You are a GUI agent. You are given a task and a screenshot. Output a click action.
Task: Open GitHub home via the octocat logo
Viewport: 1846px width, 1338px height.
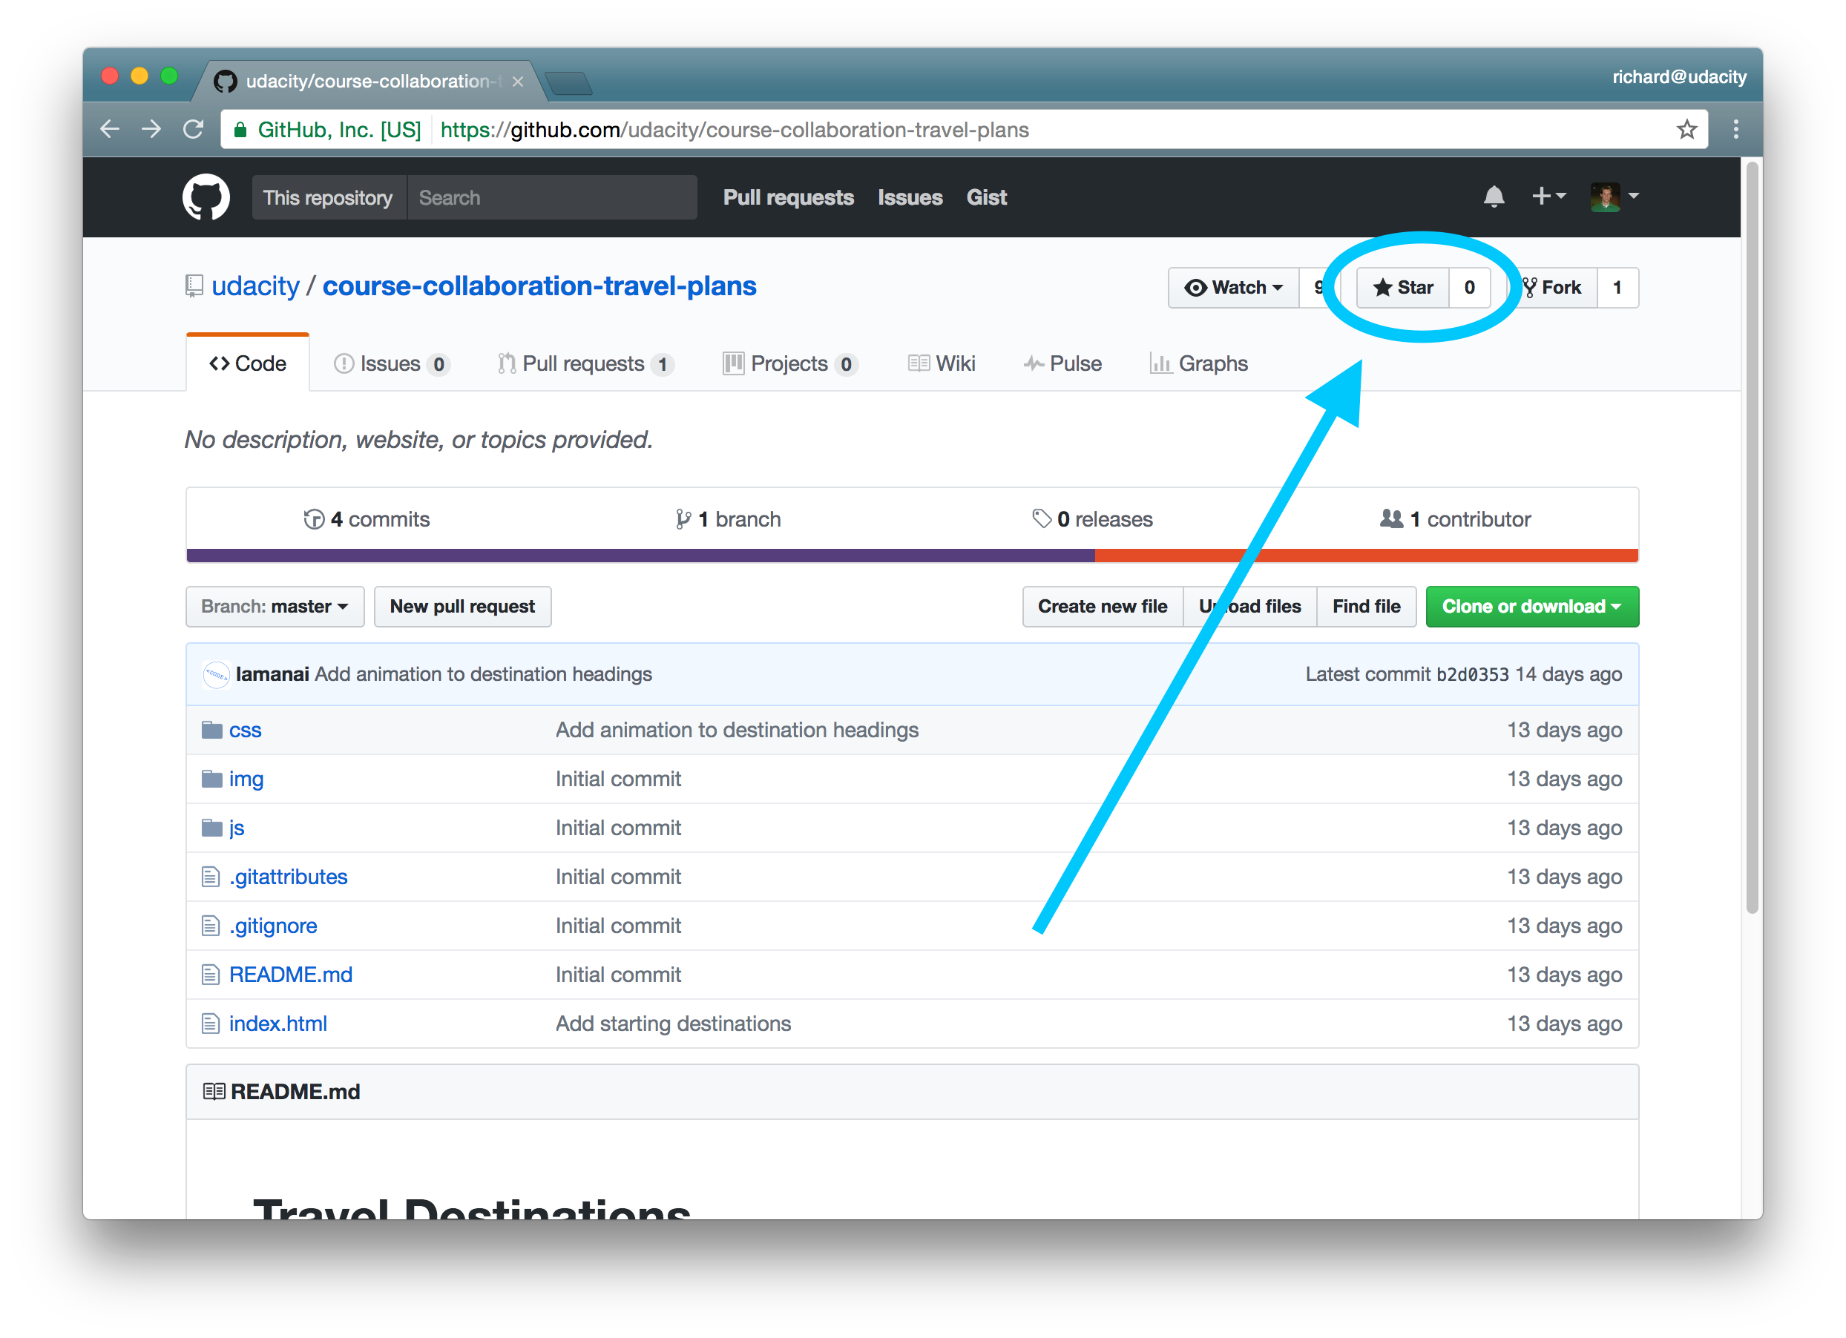[206, 197]
